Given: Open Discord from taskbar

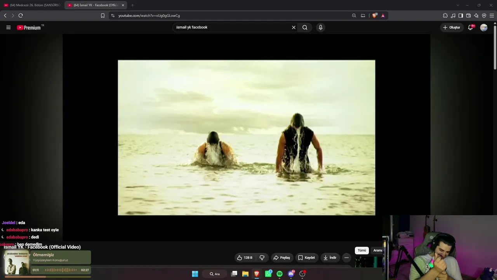Looking at the screenshot, I should pyautogui.click(x=291, y=274).
